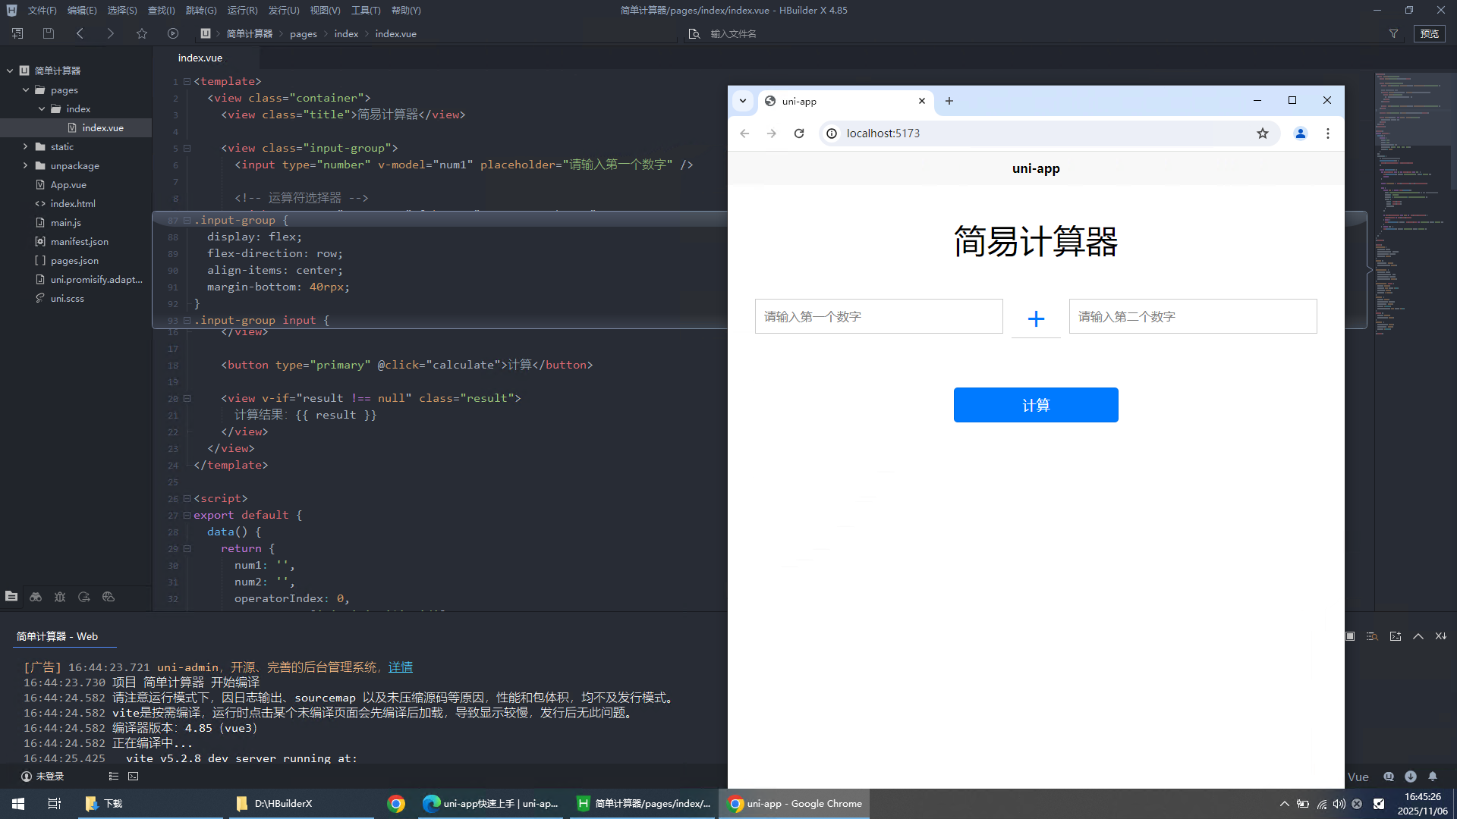Click the 详情 link in console output
The image size is (1457, 819).
click(400, 667)
